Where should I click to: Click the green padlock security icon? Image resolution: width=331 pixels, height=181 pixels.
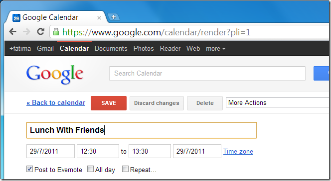[x=56, y=32]
